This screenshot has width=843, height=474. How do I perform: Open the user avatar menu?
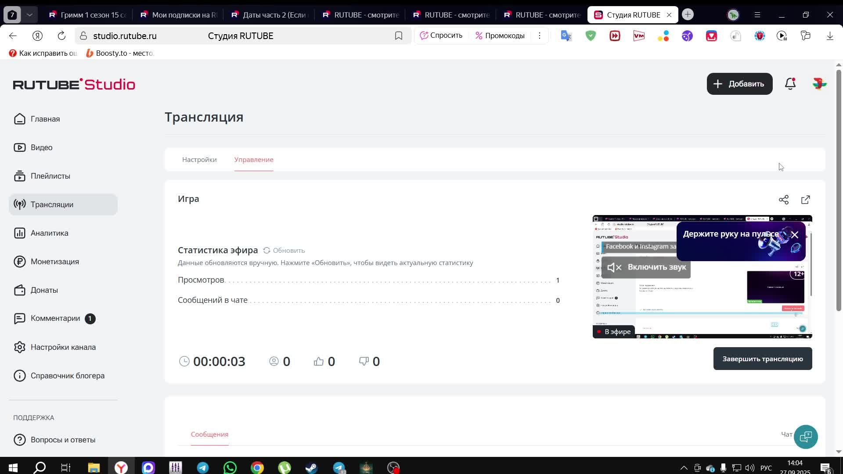coord(819,84)
